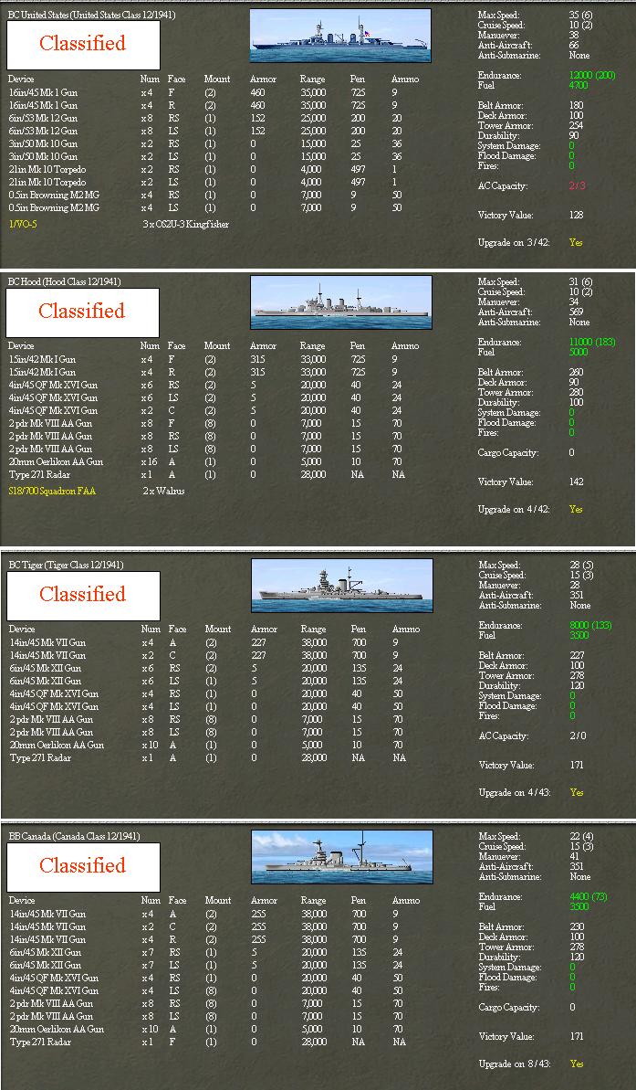Click the BC United States ship image
This screenshot has height=1090, width=636.
[x=340, y=35]
